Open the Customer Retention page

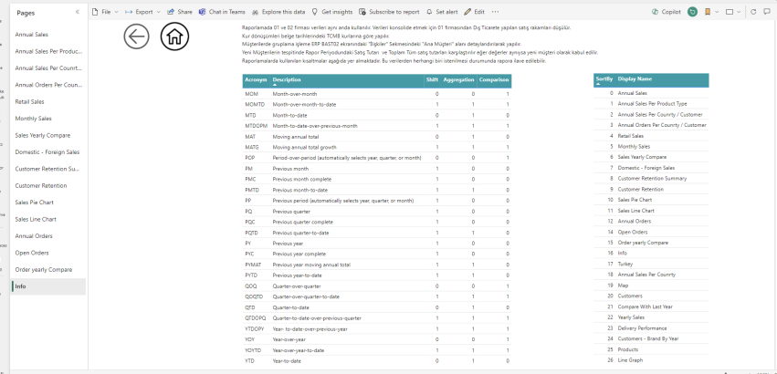coord(41,185)
